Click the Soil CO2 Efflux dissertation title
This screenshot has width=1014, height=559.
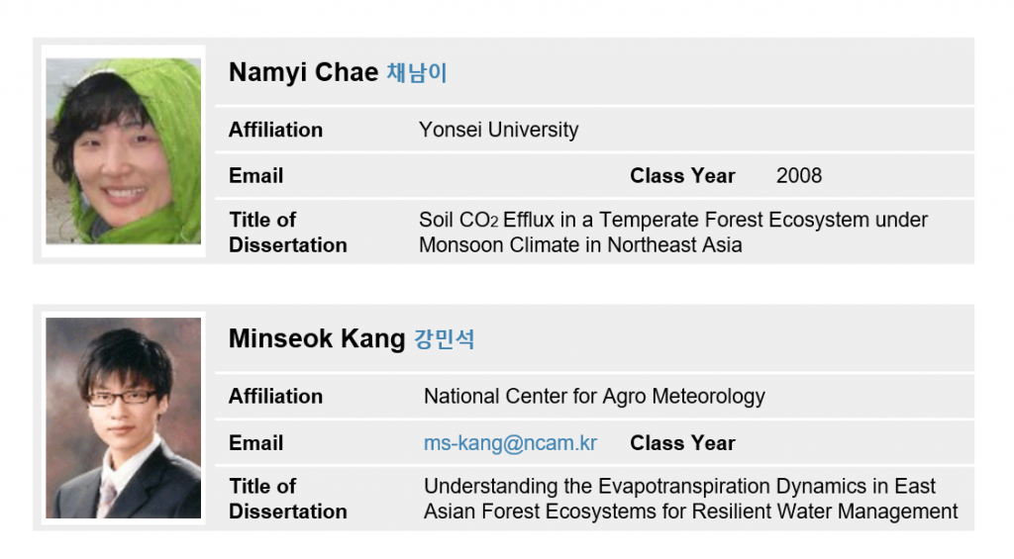pyautogui.click(x=673, y=232)
